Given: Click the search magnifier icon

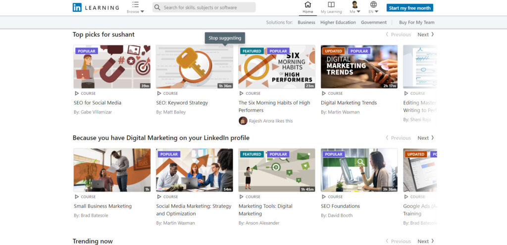Looking at the screenshot, I should [x=157, y=7].
